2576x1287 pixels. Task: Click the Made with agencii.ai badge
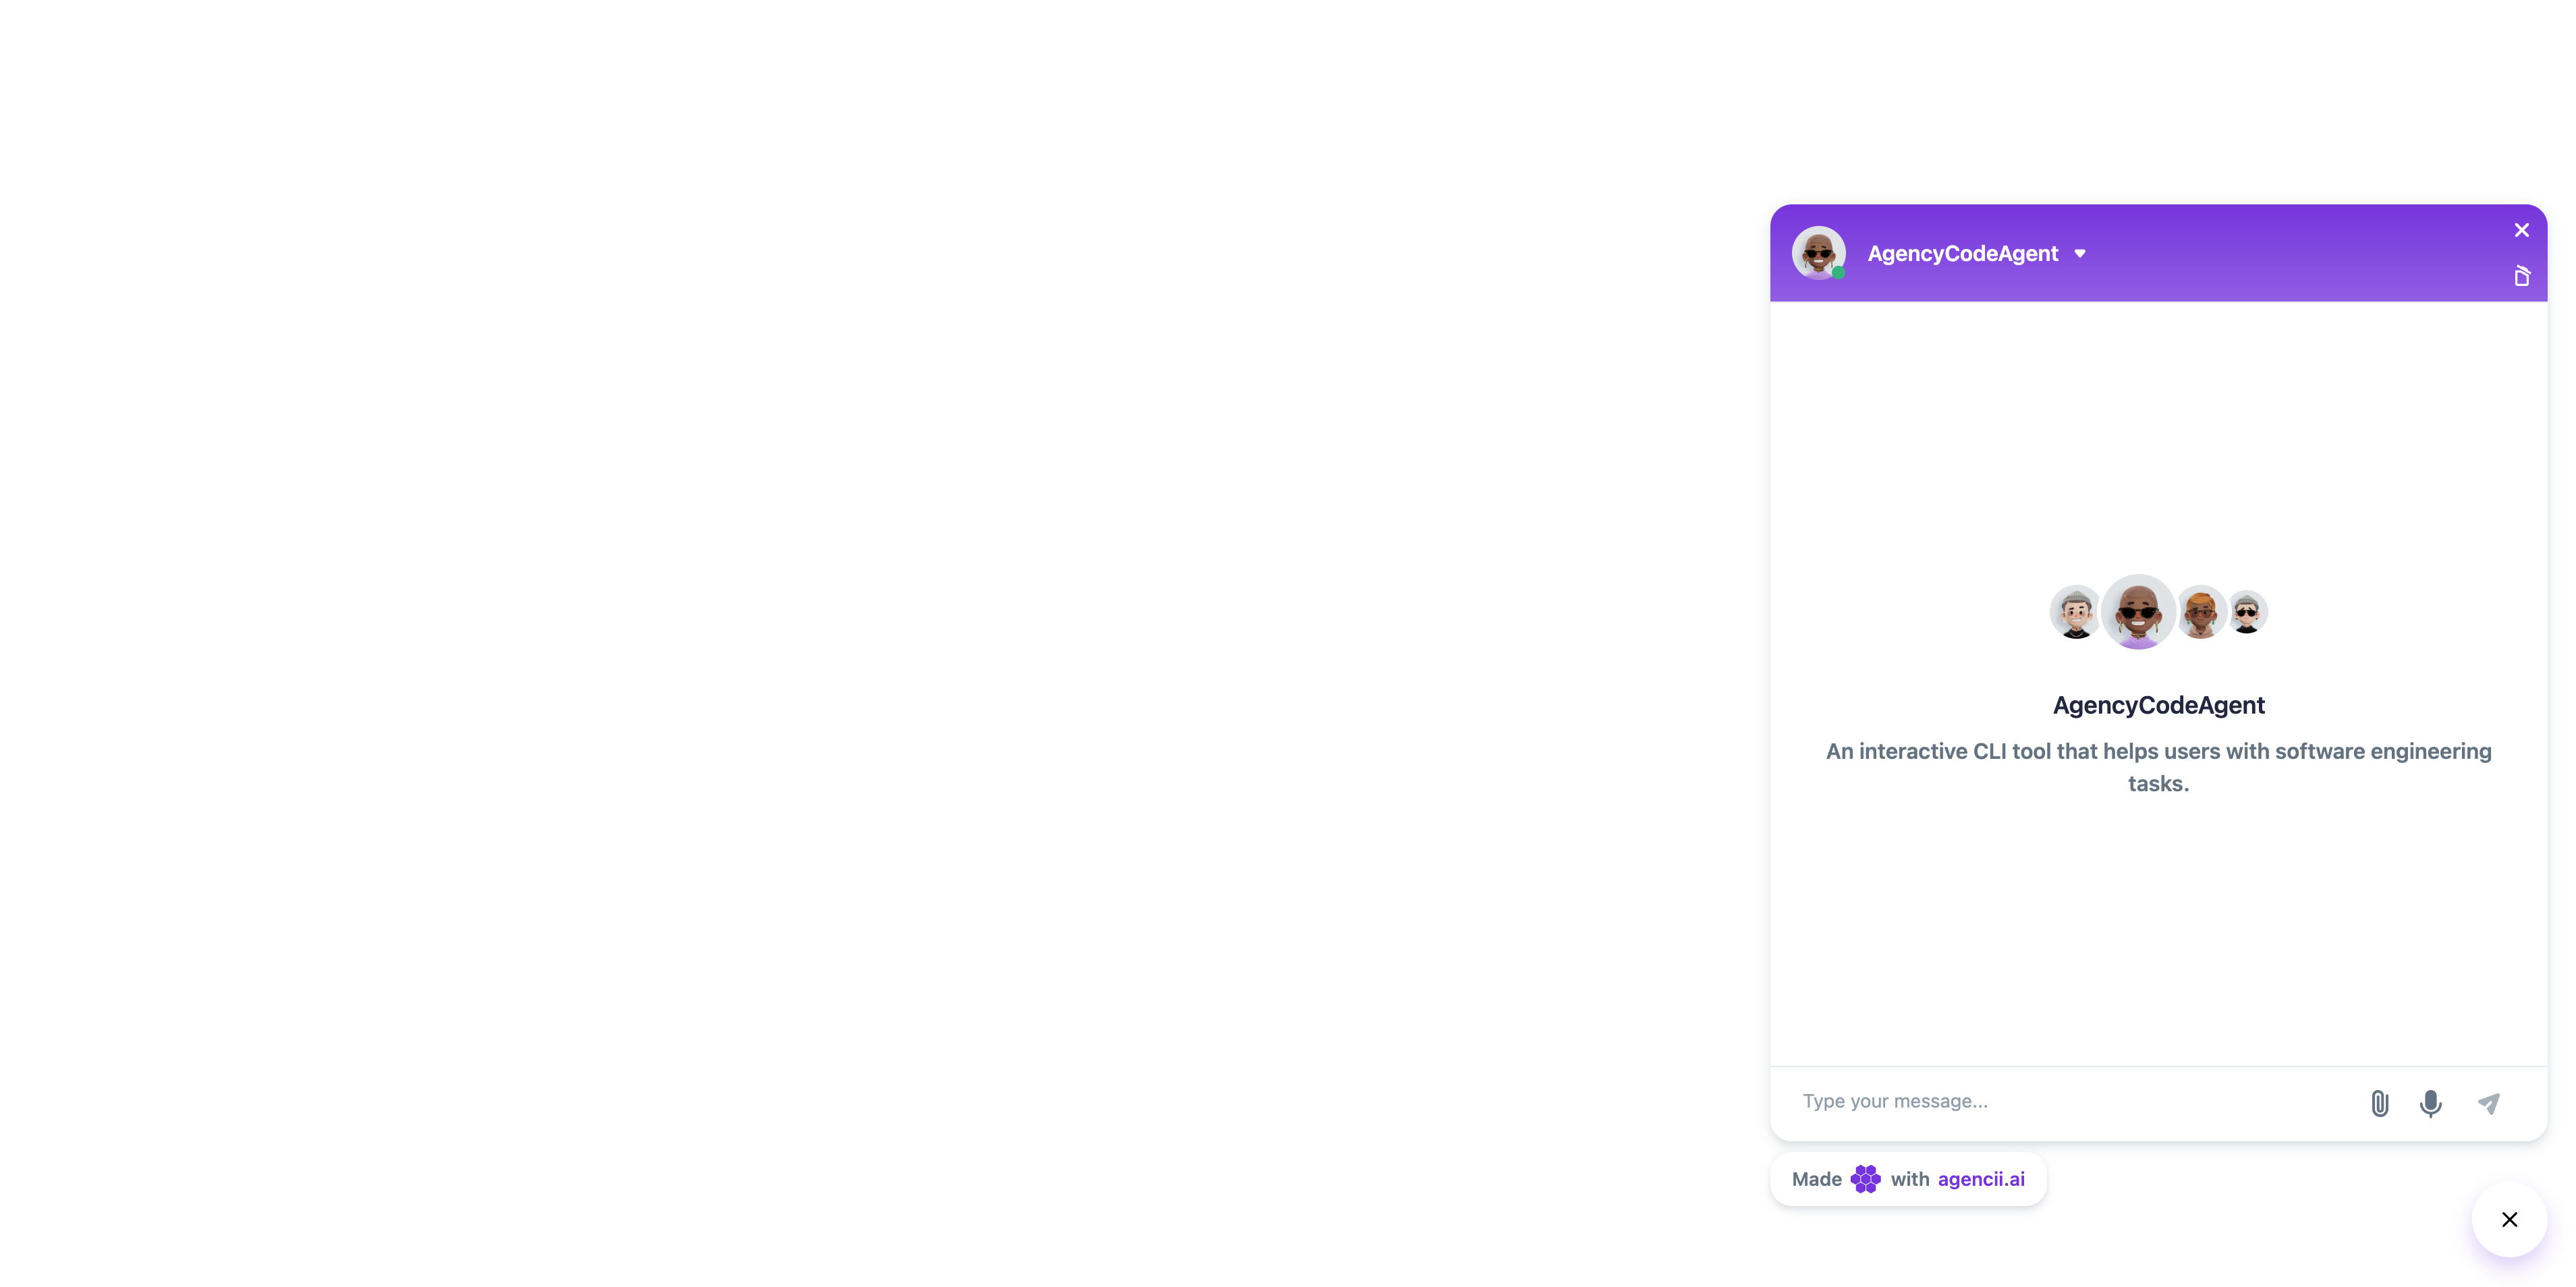(1906, 1179)
